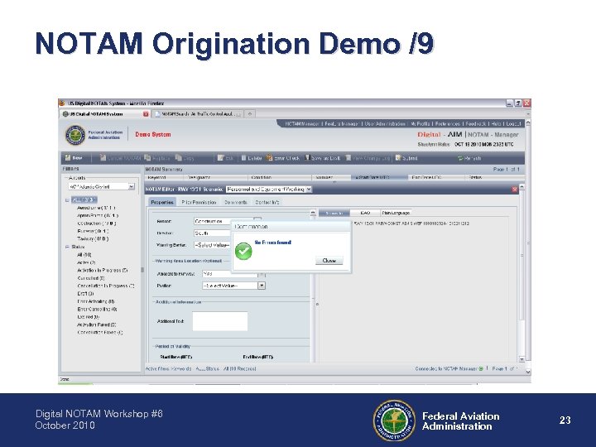
Task: Click in the Additional Text field
Action: click(220, 321)
